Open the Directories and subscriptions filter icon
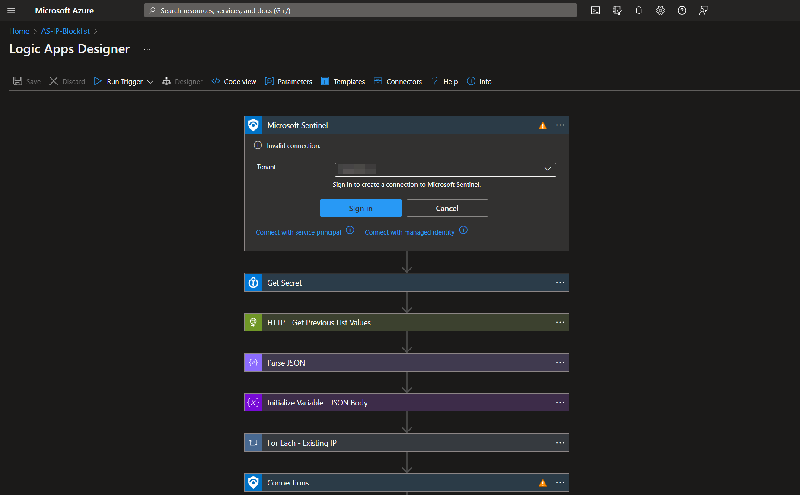Screen dimensions: 800x495 (617, 10)
